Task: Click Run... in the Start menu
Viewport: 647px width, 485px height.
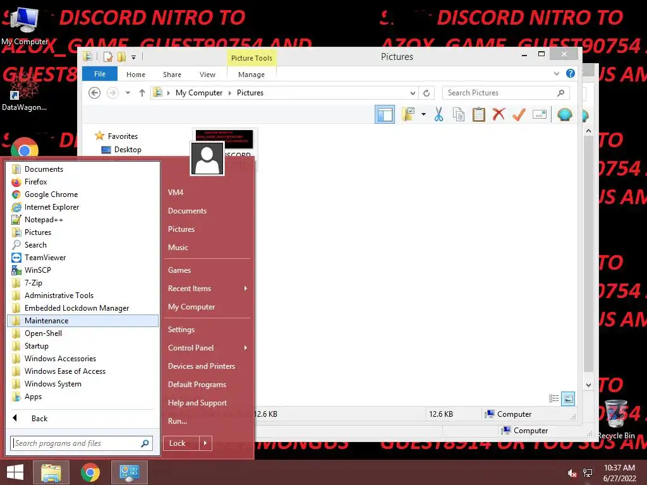Action: point(207,421)
